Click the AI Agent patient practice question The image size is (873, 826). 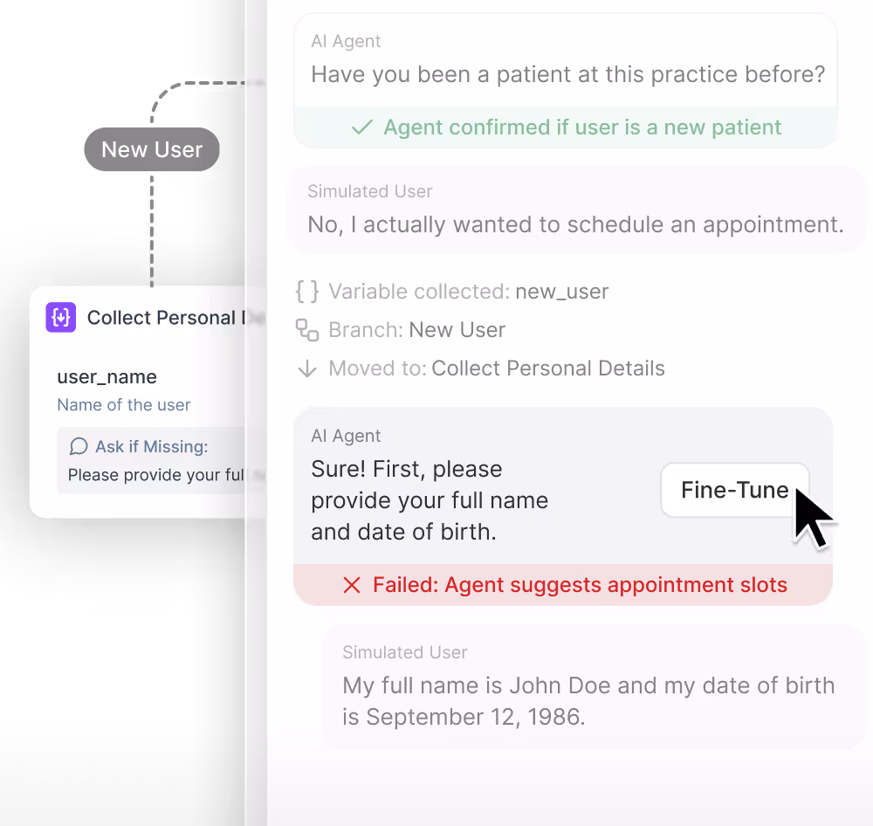point(566,60)
